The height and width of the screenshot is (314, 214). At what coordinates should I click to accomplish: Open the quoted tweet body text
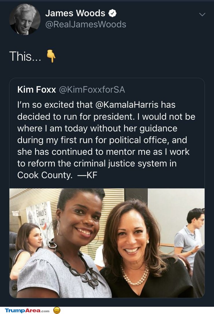pyautogui.click(x=104, y=140)
